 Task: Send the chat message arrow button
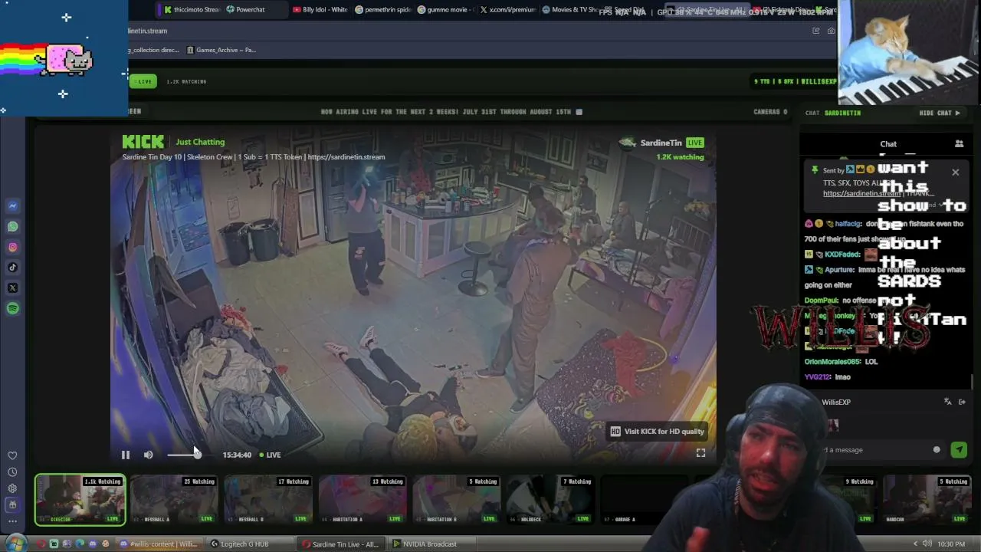pos(959,450)
